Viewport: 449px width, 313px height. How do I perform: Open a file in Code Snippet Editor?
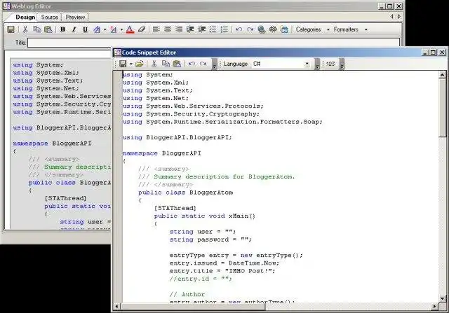tap(140, 64)
